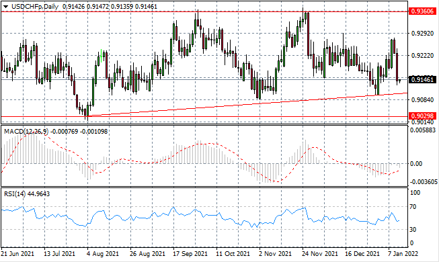The image size is (439, 262).
Task: Click the 21 Jun 2021 date label
Action: [x=17, y=254]
